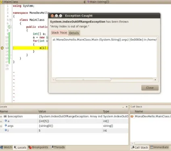
Task: Close the Locals pad with x icon
Action: (127, 107)
